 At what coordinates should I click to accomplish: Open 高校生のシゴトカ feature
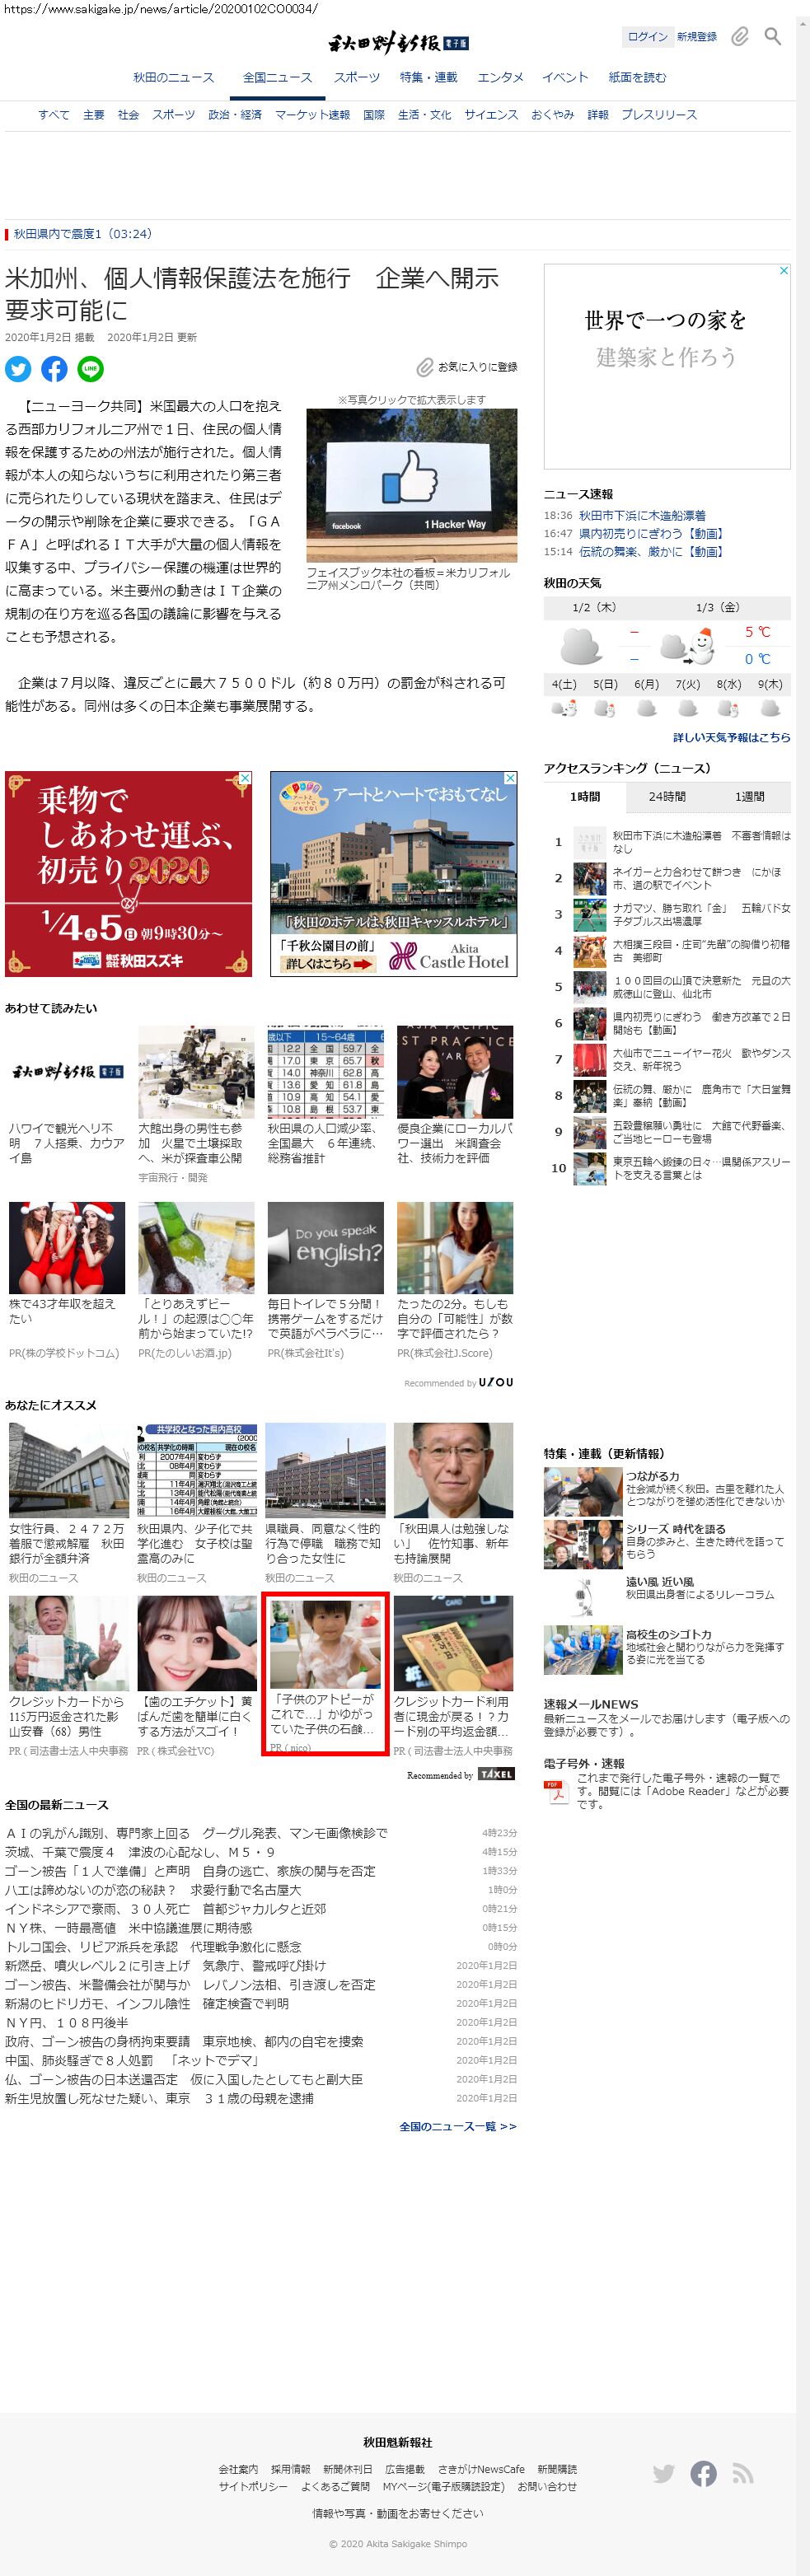click(667, 1650)
